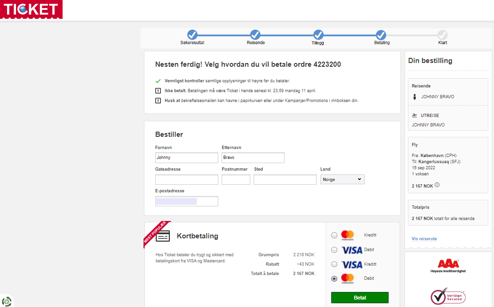Click the airplane icon beside UTREISE

414,115
